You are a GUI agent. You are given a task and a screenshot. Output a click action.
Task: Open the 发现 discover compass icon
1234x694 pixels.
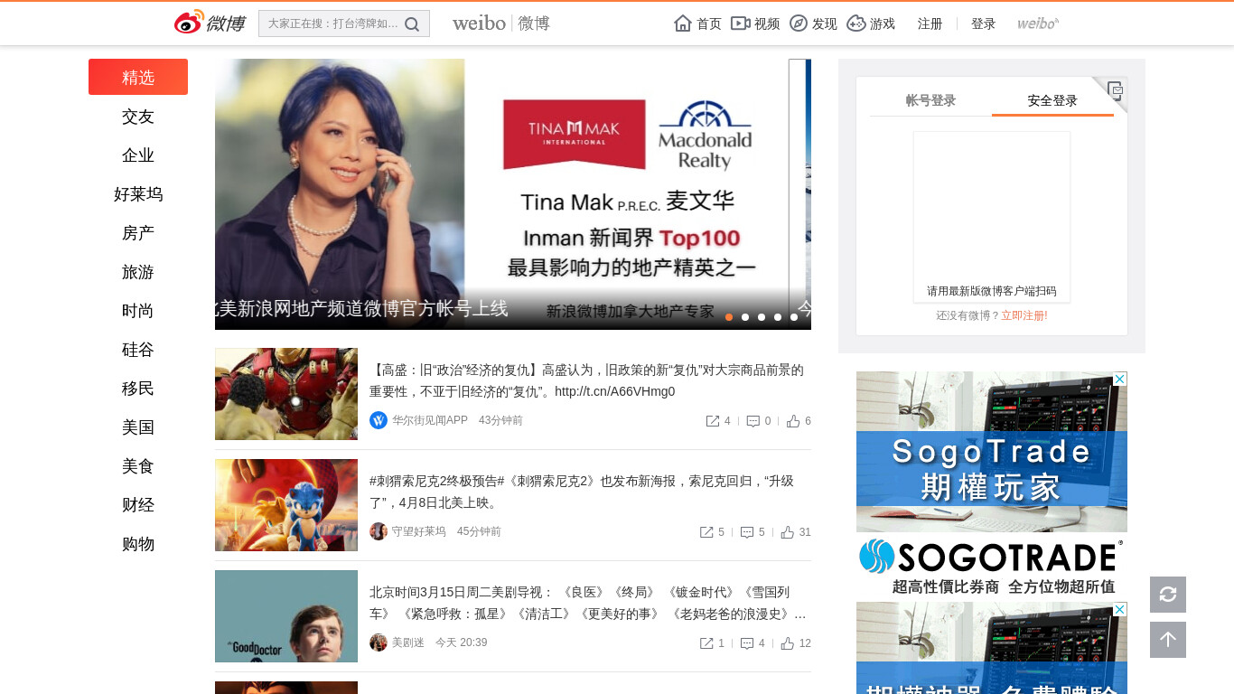coord(799,23)
